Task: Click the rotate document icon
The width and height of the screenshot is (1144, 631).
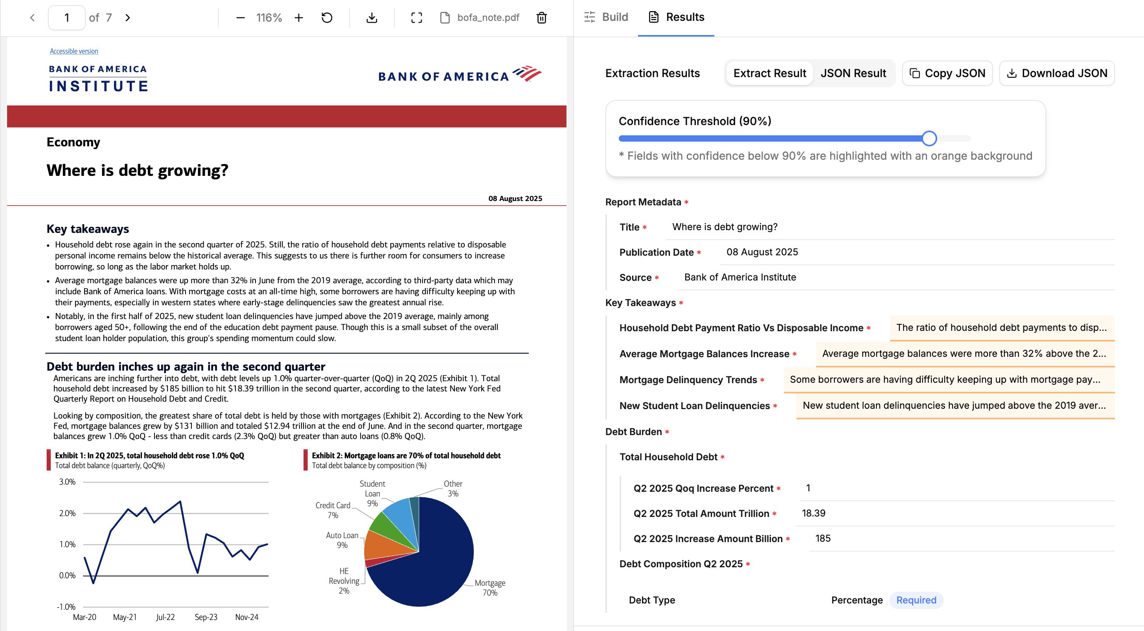Action: [x=327, y=18]
